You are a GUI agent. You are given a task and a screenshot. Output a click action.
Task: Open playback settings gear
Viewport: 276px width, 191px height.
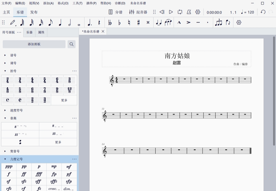coord(198,12)
